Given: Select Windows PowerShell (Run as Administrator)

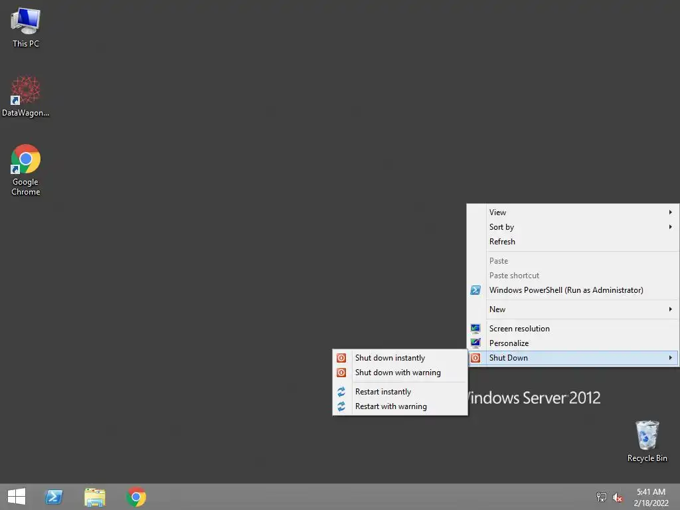Looking at the screenshot, I should [572, 290].
